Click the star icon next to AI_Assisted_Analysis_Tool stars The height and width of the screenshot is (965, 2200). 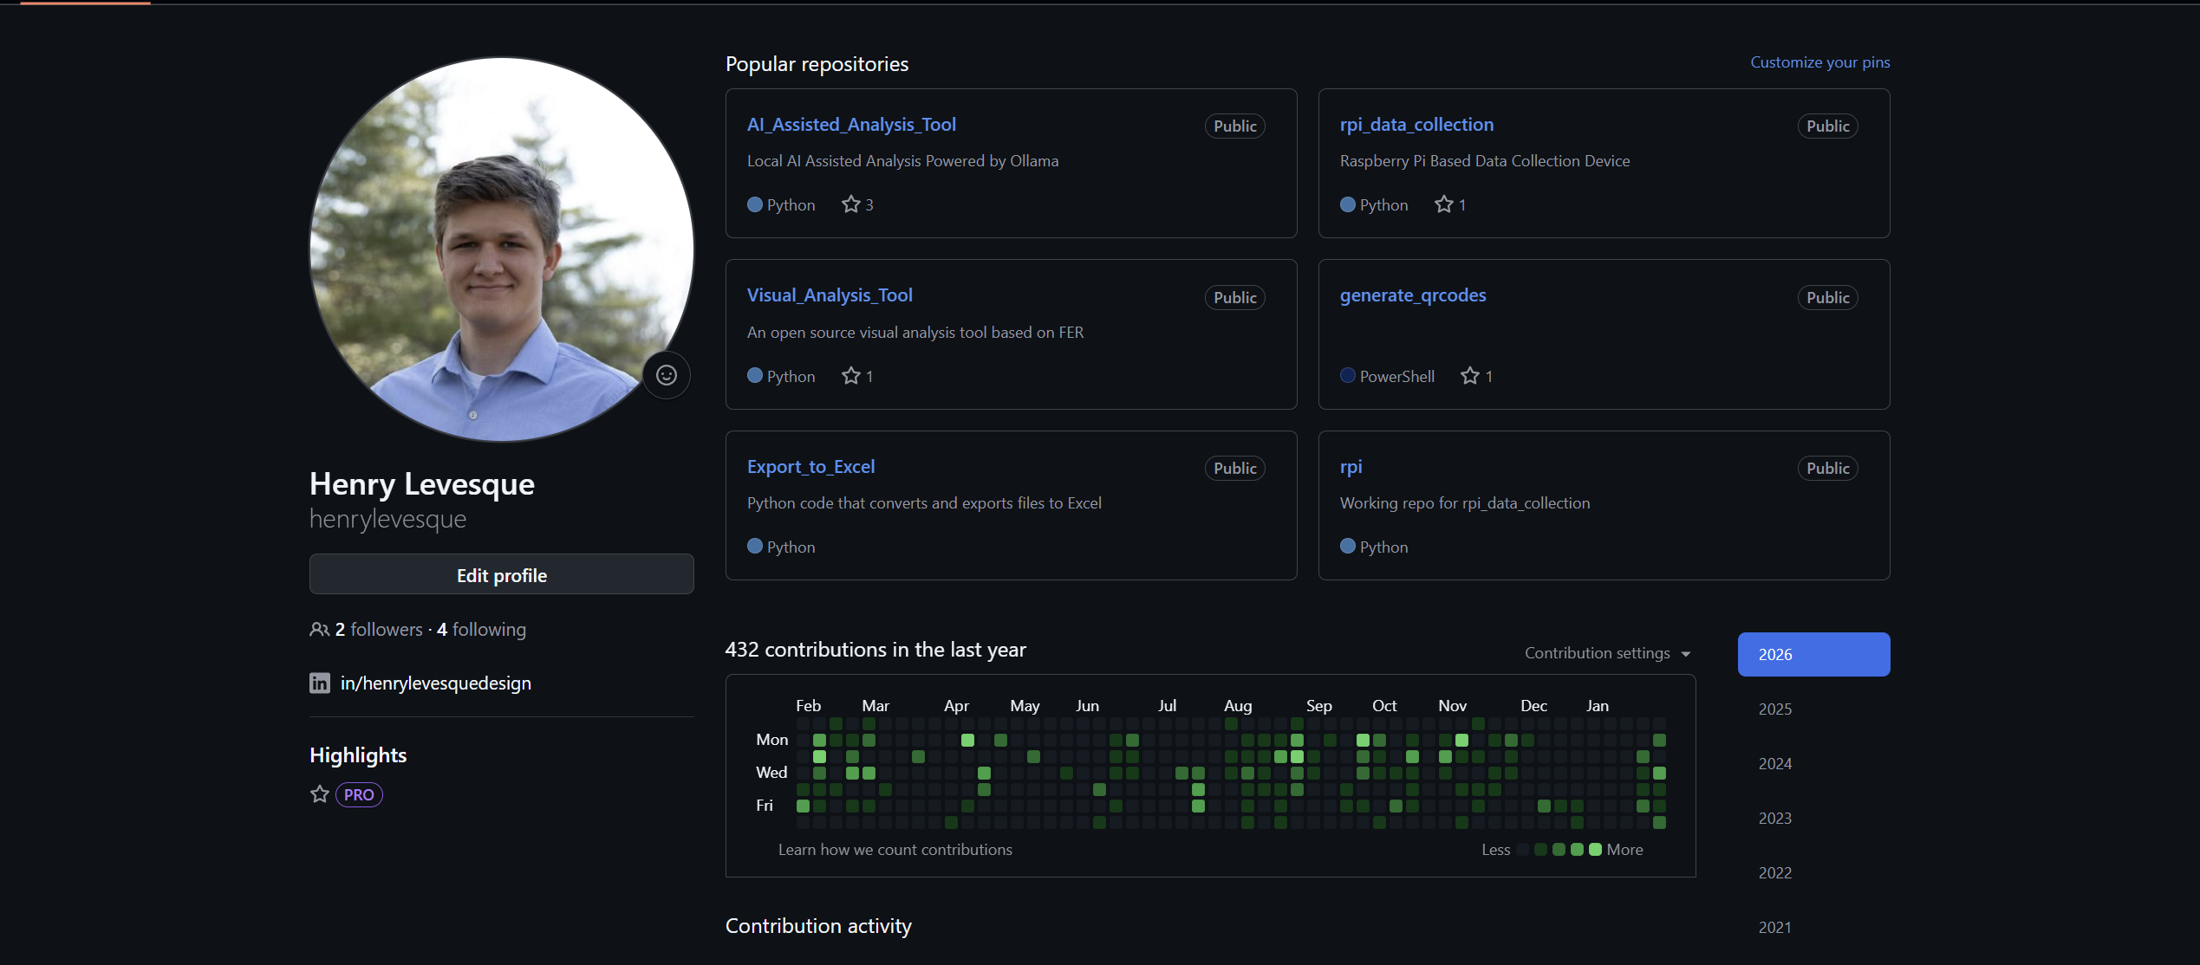point(849,203)
